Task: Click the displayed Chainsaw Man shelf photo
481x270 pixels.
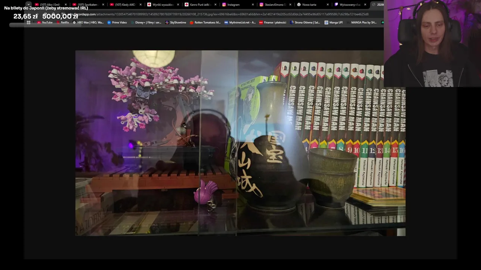Action: tap(240, 143)
